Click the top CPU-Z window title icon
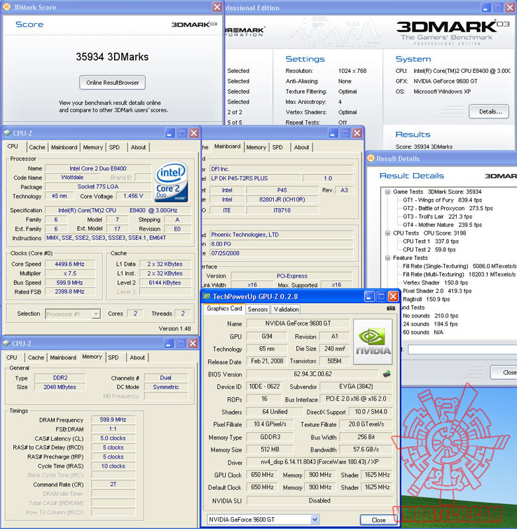Viewport: 517px width, 529px height. (7, 133)
